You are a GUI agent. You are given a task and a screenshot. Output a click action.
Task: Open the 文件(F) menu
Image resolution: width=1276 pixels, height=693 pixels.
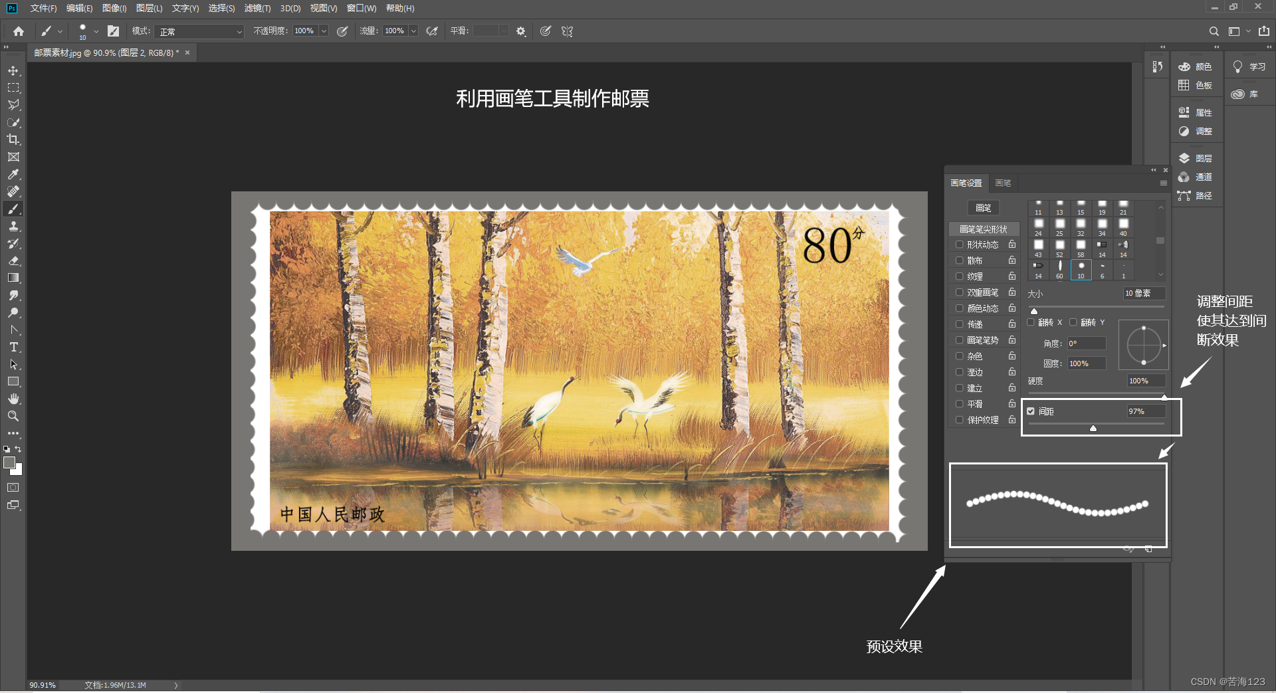[x=43, y=8]
